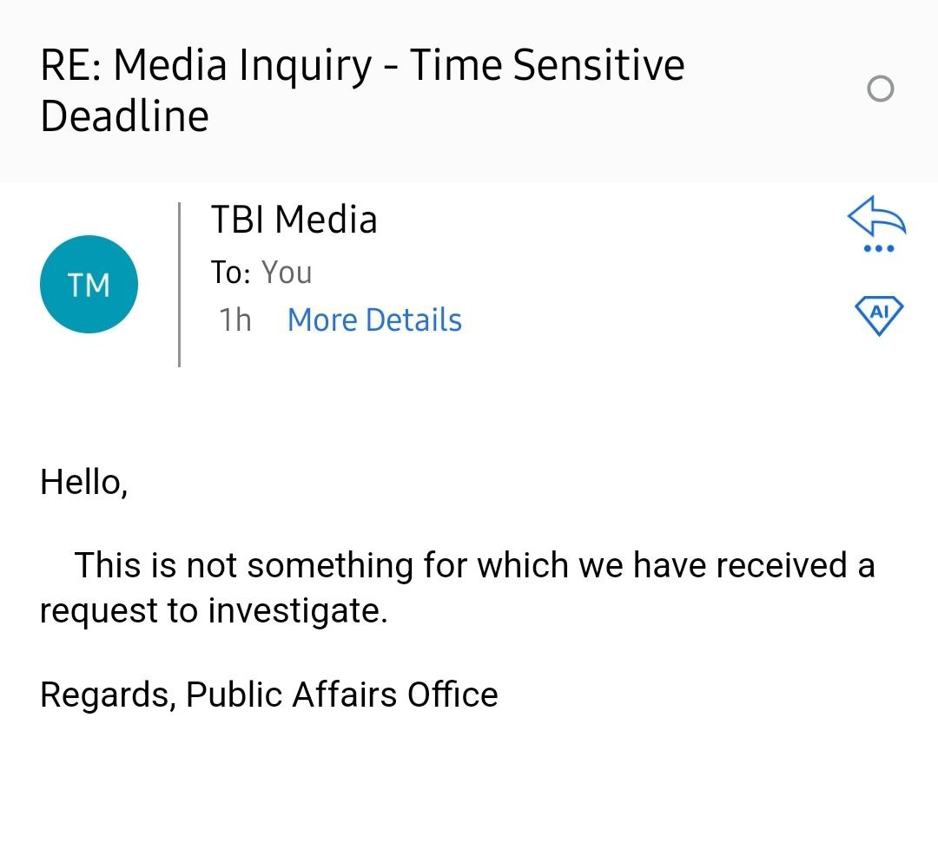Screen dimensions: 938x843
Task: Select the sender name TBI Media
Action: 294,220
